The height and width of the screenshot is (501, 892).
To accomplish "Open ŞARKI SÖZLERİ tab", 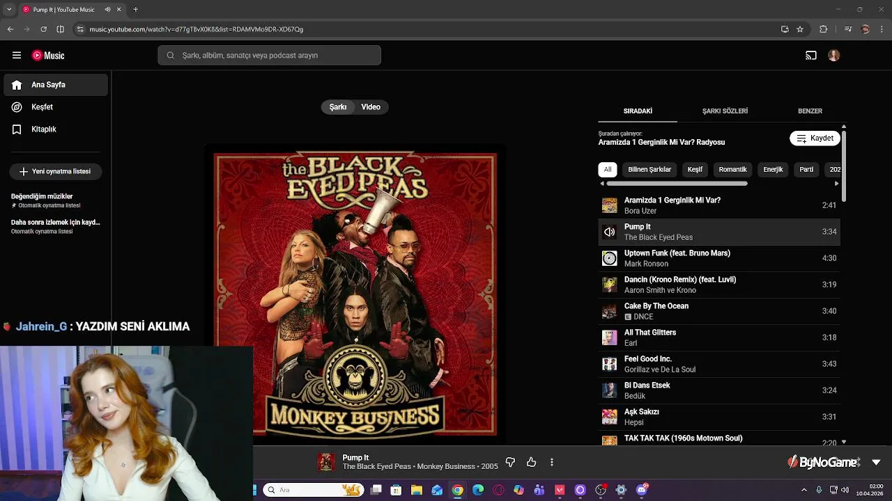I will click(725, 111).
